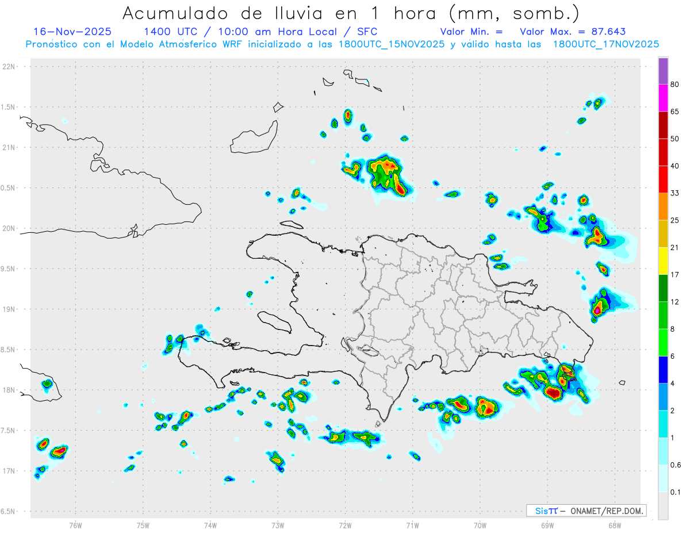This screenshot has height=533, width=690.
Task: Select the gray swatch below 0.1
Action: (663, 505)
